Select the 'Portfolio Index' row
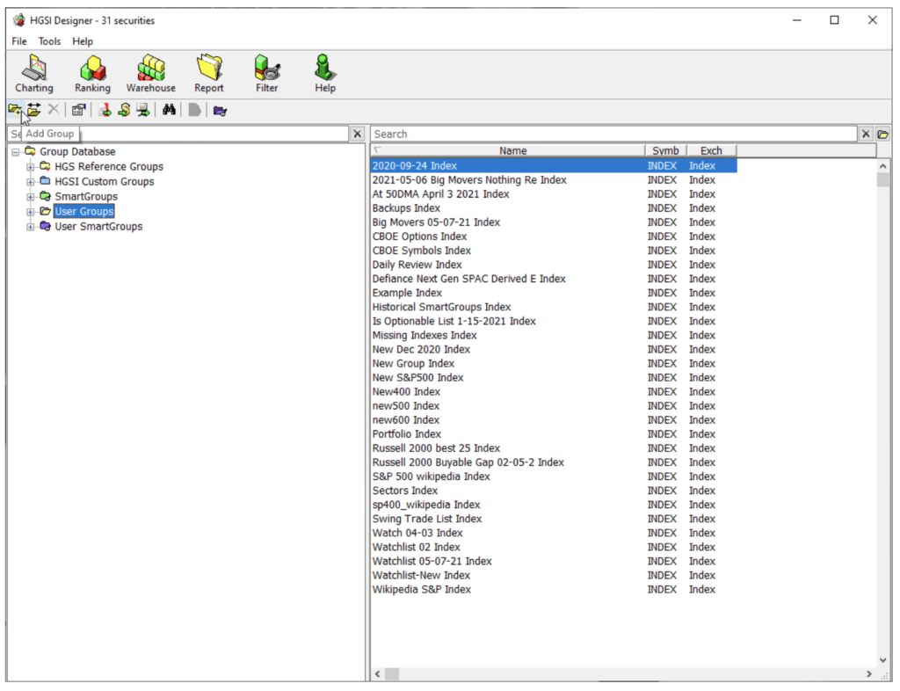This screenshot has height=691, width=900. (x=554, y=434)
